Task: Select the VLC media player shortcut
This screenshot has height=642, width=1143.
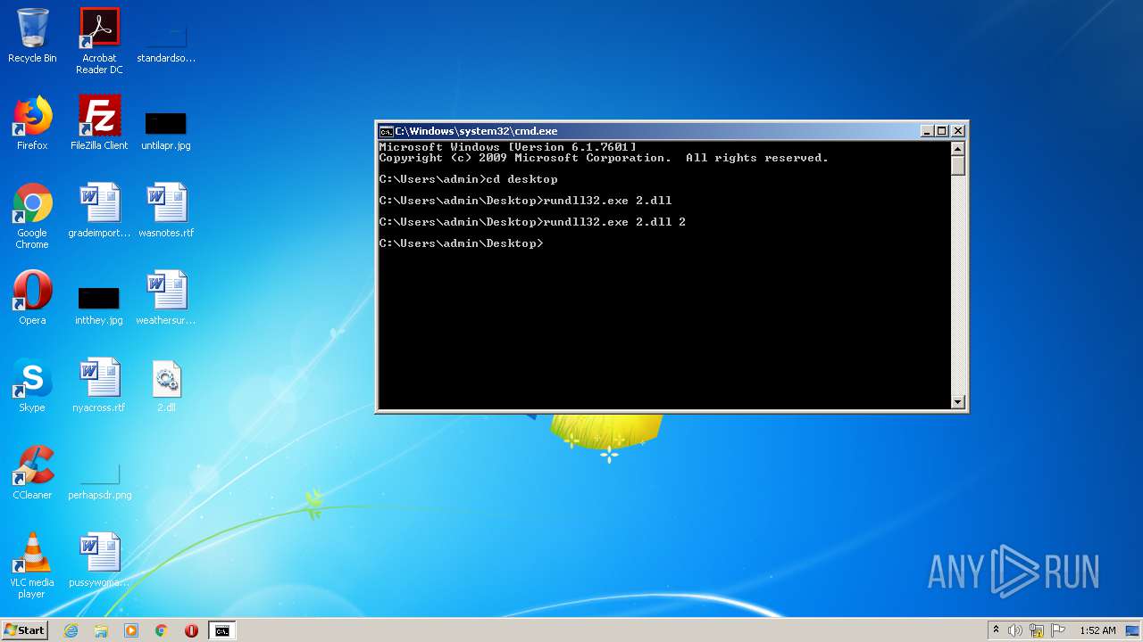Action: click(x=32, y=565)
